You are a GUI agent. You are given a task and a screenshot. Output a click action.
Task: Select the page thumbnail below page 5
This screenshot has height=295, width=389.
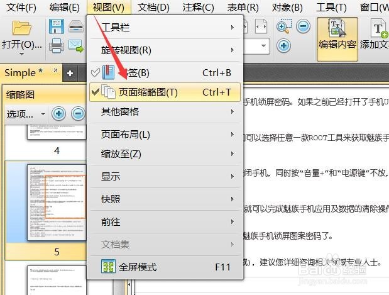point(57,280)
